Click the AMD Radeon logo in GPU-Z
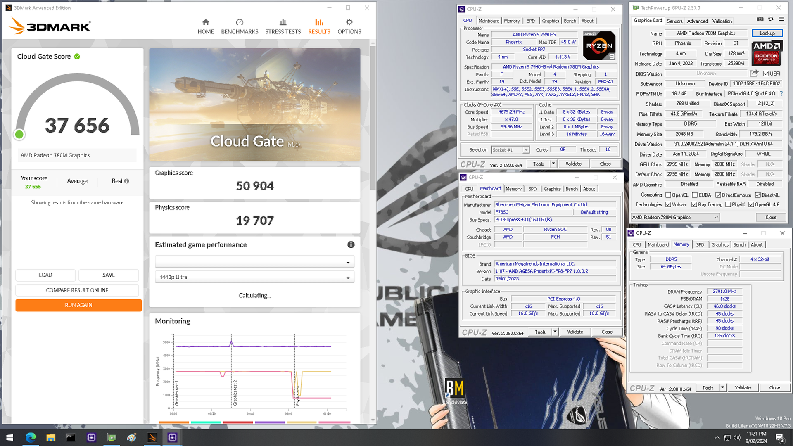 [767, 53]
